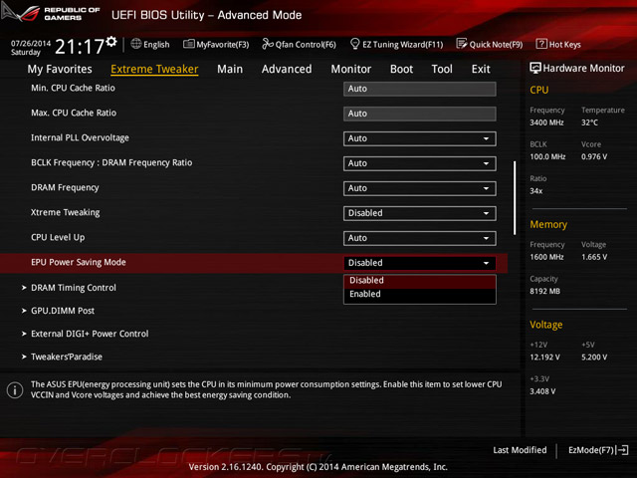Click the EzMode exit arrow icon

622,450
